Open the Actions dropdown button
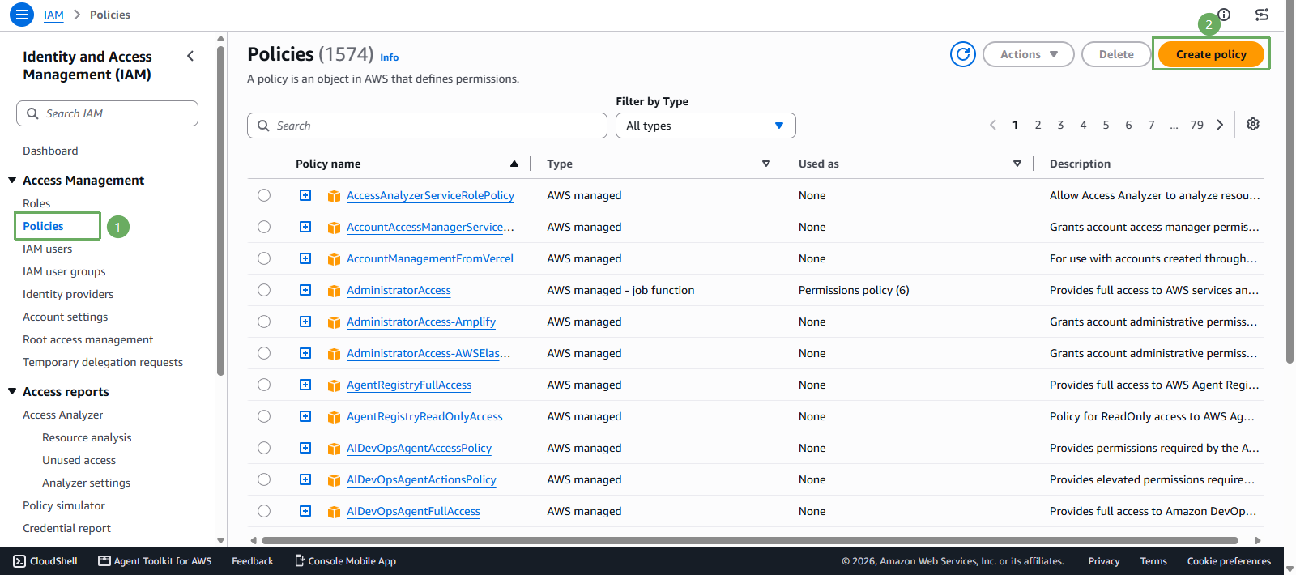The width and height of the screenshot is (1296, 575). (x=1028, y=54)
